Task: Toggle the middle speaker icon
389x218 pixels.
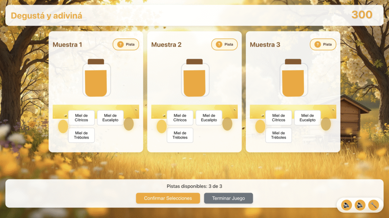Action: coord(360,205)
